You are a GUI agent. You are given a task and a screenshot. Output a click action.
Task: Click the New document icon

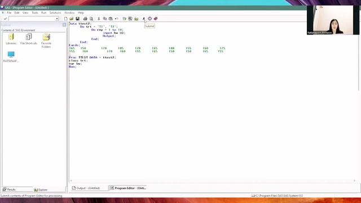(x=65, y=19)
